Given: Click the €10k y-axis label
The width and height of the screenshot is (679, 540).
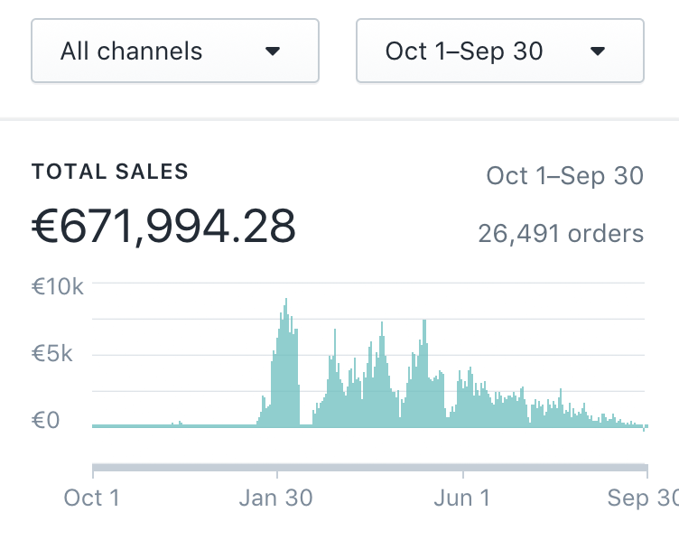Looking at the screenshot, I should coord(58,287).
